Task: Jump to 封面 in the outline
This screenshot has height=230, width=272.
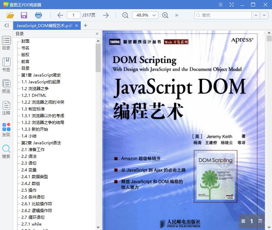Action: (x=25, y=41)
